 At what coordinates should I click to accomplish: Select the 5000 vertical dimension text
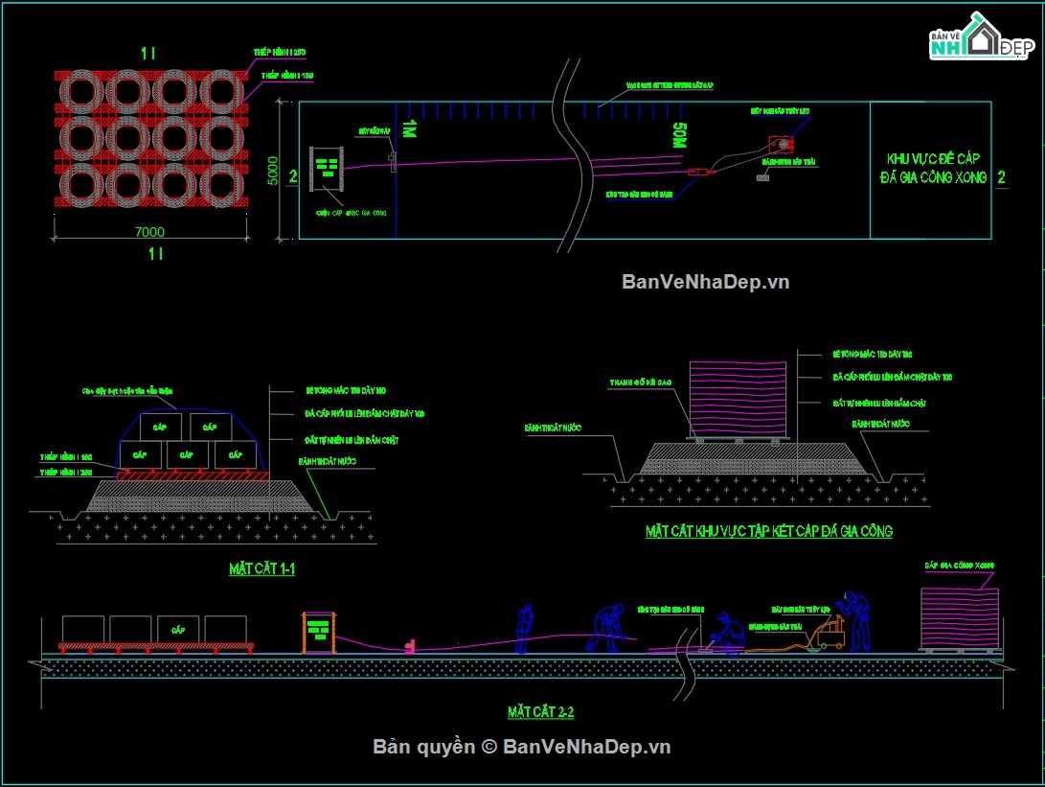click(x=273, y=171)
